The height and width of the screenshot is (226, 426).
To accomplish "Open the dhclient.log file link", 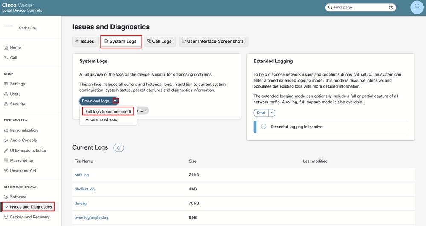I will [84, 189].
